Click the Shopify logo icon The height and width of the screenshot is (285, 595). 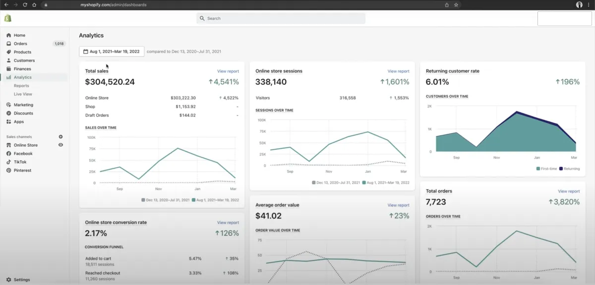(x=7, y=18)
